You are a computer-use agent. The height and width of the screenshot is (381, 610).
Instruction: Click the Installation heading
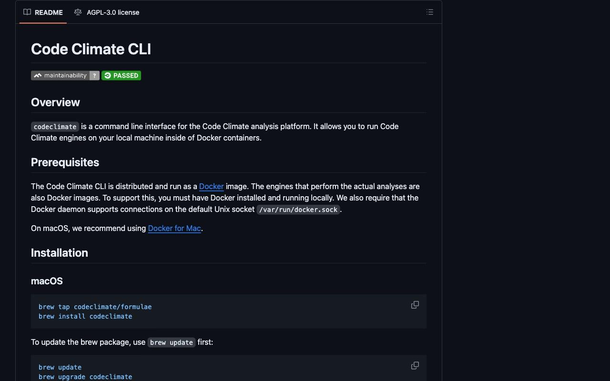pyautogui.click(x=60, y=253)
